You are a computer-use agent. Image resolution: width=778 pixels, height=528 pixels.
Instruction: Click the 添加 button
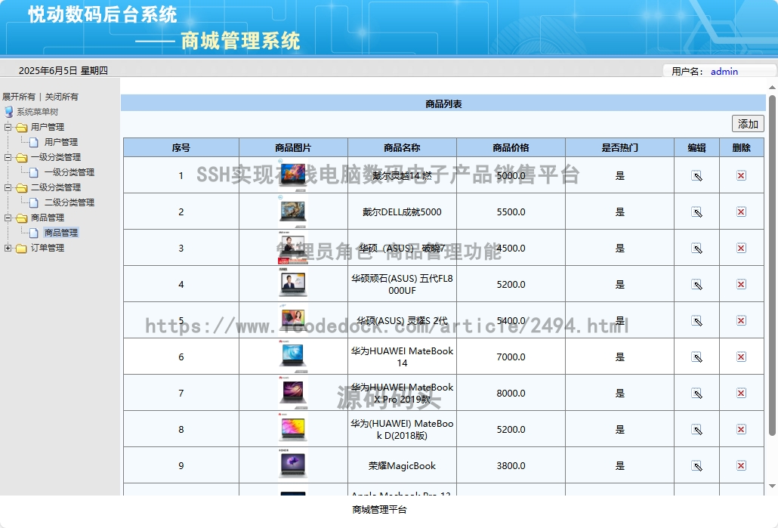pos(748,124)
